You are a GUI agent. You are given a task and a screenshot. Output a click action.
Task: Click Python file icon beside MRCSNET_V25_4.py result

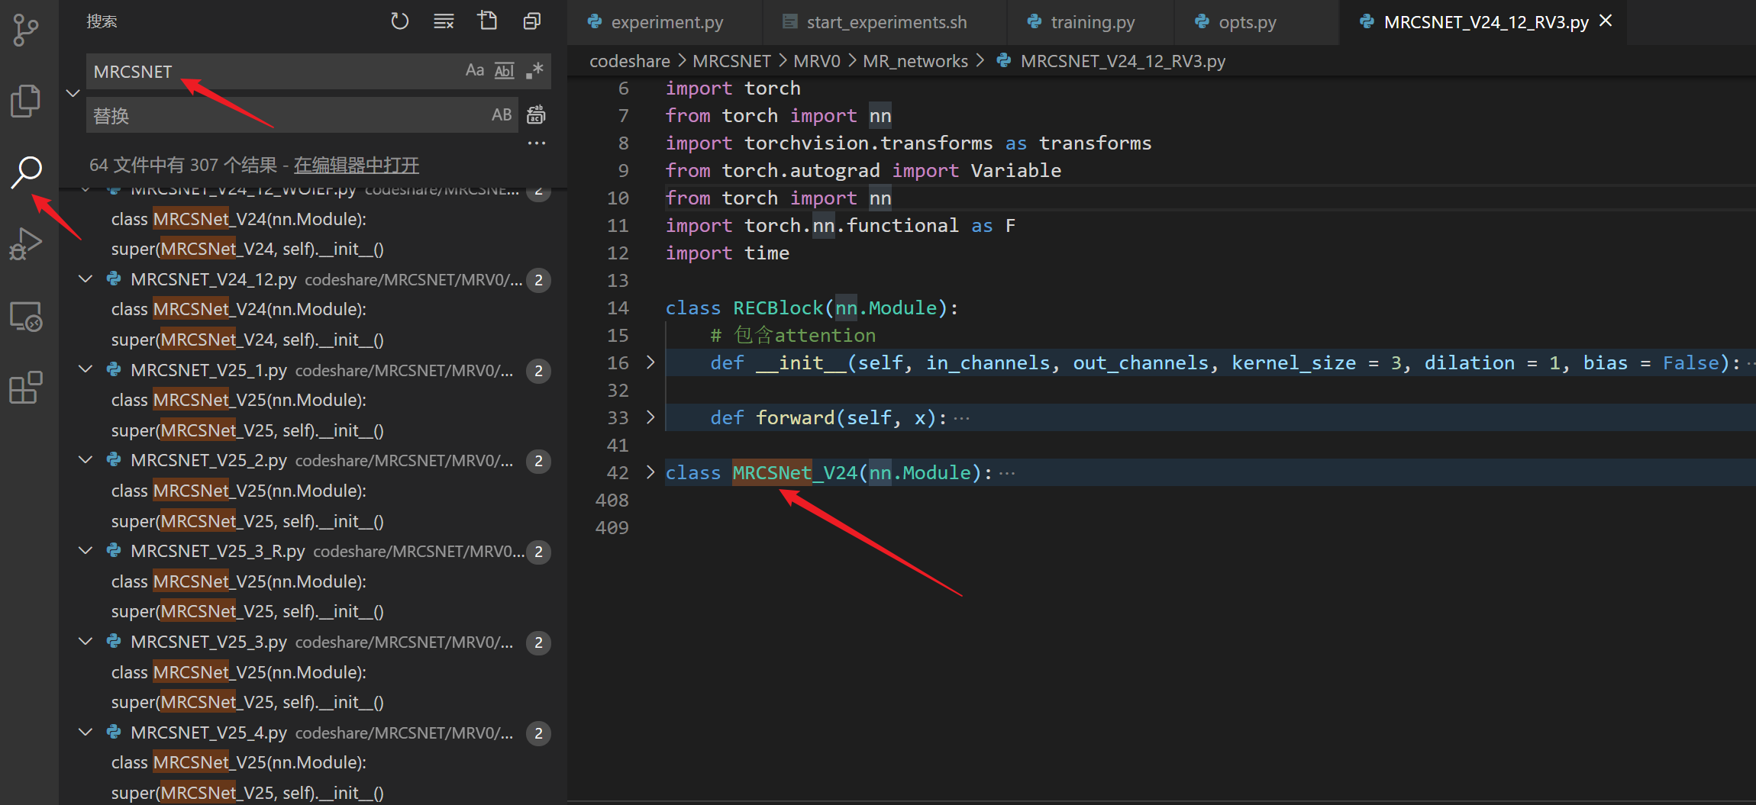[114, 733]
